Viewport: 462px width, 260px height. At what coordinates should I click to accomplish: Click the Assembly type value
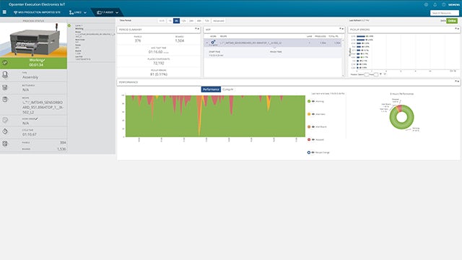(30, 77)
